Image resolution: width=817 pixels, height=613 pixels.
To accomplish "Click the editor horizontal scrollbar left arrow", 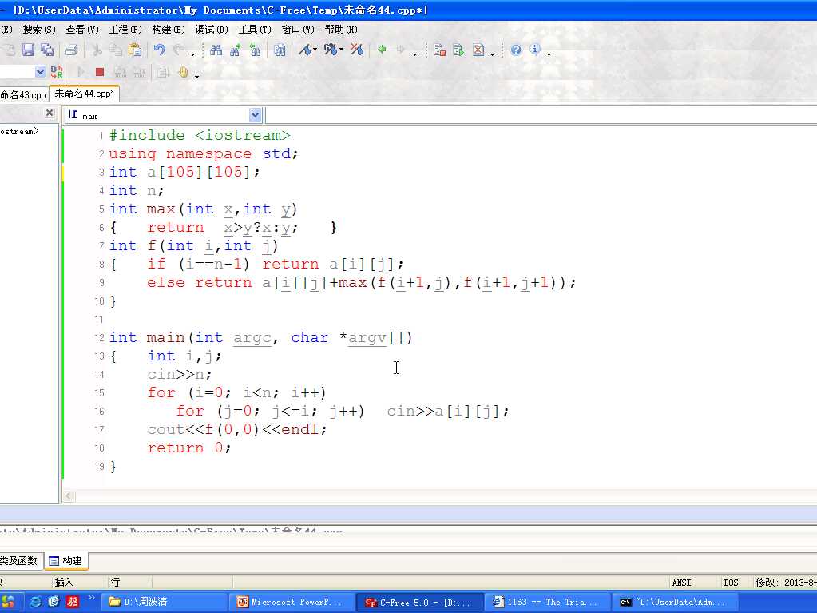I will coord(69,496).
